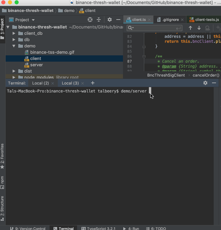Hide the Terminal panel with the minus icon
Image resolution: width=221 pixels, height=230 pixels.
[x=214, y=83]
